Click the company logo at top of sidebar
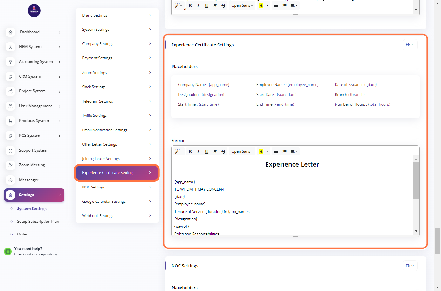Image resolution: width=441 pixels, height=291 pixels. [34, 11]
